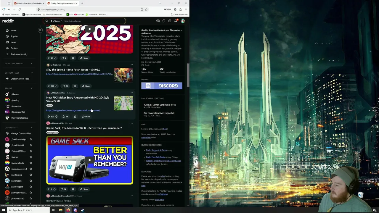Open options menu on RPG Maker post
Screen dimensions: 379x213
click(131, 93)
